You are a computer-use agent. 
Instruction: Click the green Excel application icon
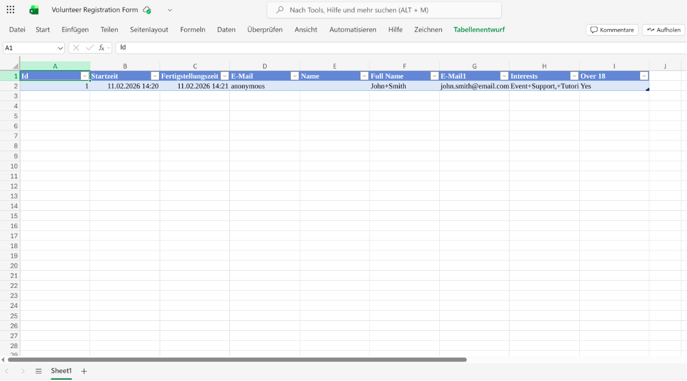(33, 9)
